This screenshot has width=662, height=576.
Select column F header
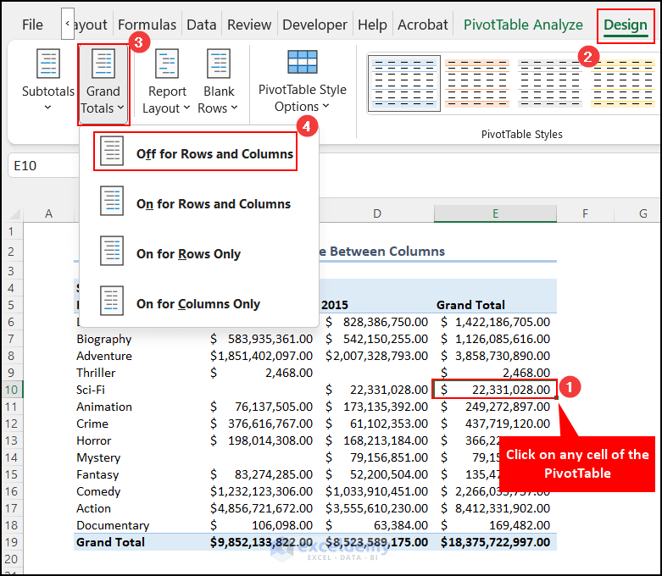tap(585, 213)
